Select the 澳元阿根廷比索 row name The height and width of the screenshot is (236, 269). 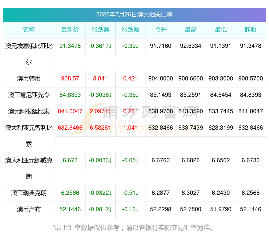(x=29, y=111)
